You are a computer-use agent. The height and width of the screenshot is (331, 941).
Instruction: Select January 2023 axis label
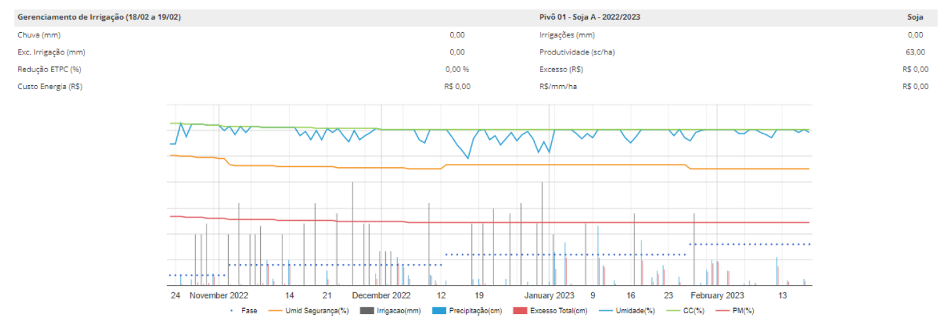549,295
